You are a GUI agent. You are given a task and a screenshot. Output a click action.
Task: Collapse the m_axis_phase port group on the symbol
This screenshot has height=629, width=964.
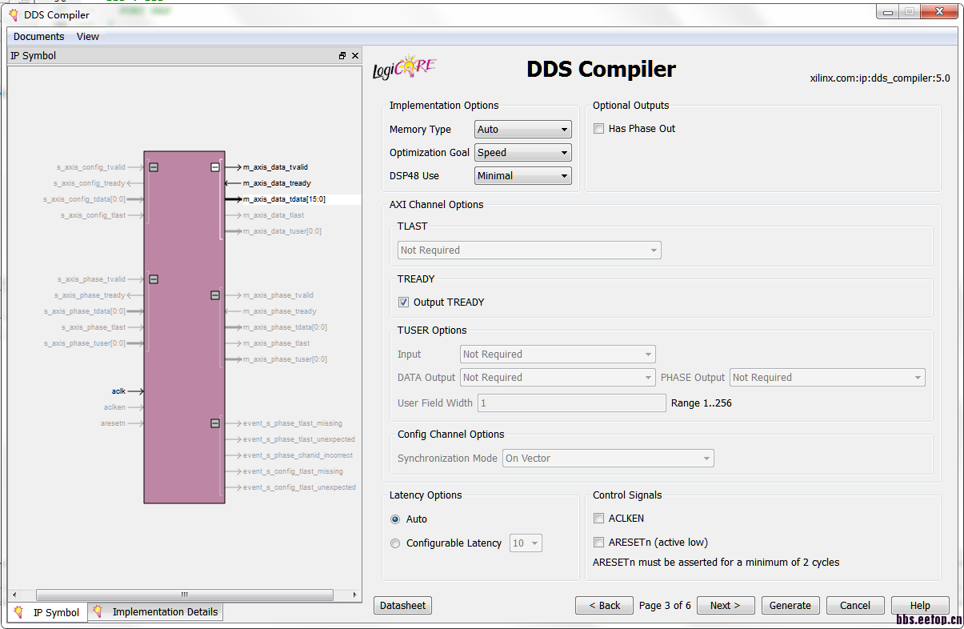coord(214,295)
